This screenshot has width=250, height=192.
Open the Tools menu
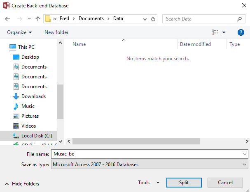coord(149,183)
